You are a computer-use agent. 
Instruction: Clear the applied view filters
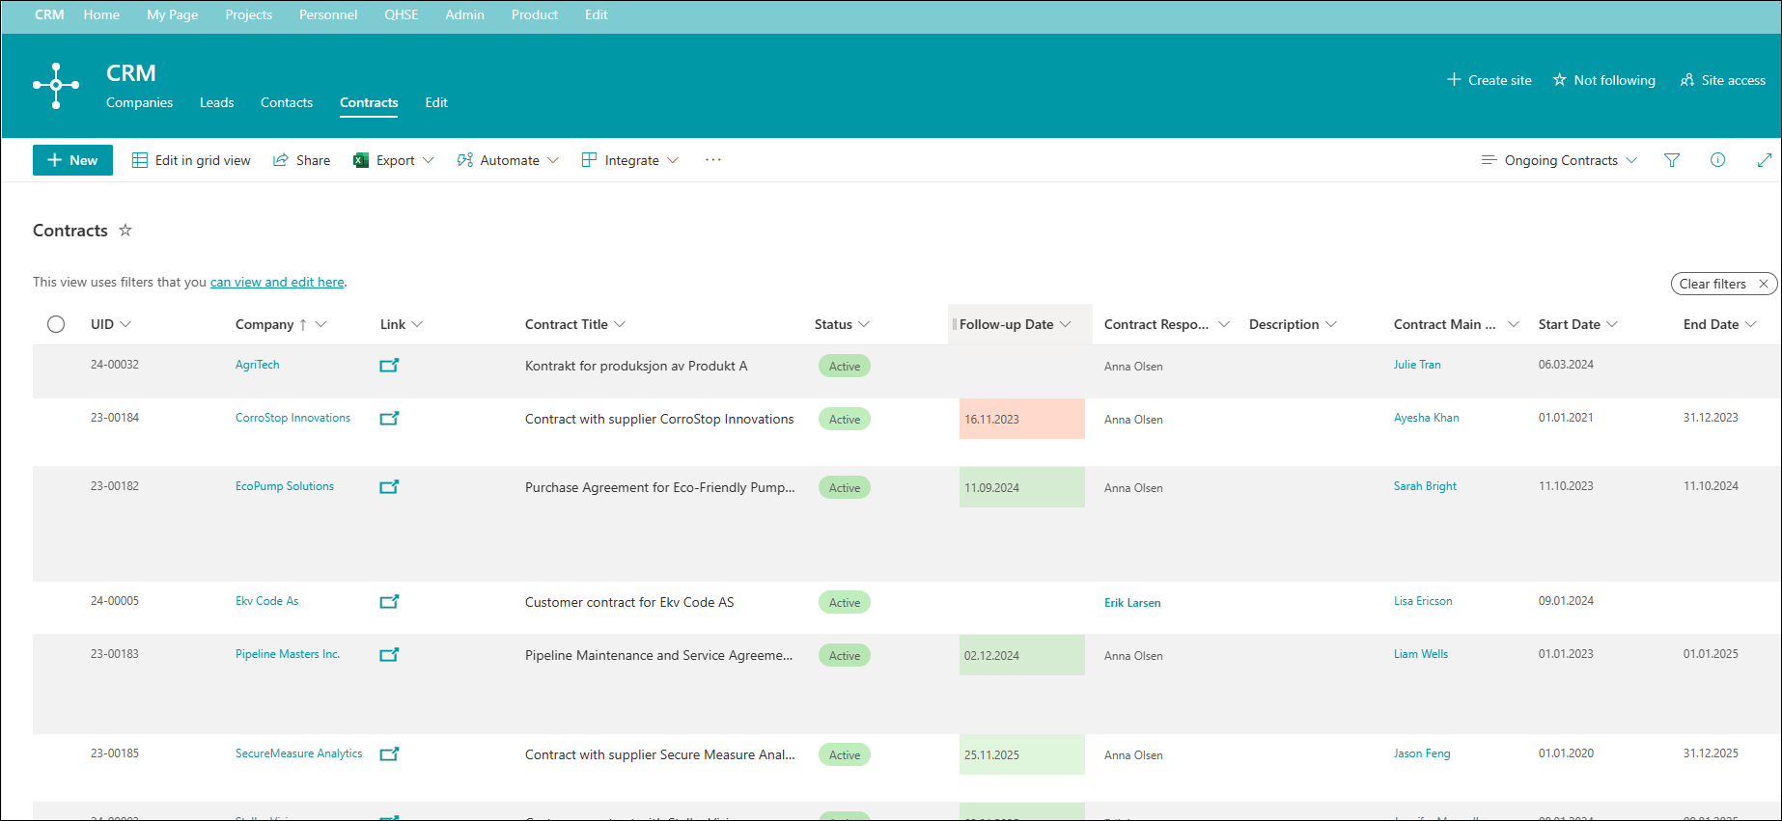click(x=1724, y=284)
